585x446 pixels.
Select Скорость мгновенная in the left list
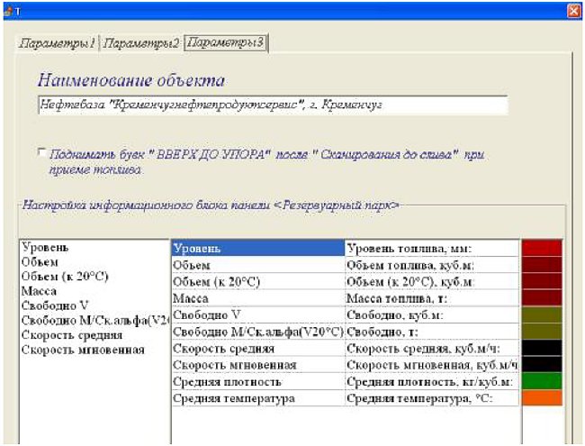click(x=83, y=350)
